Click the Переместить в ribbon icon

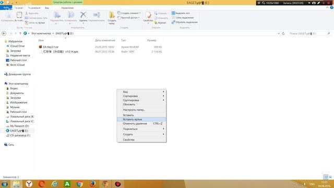click(57, 15)
